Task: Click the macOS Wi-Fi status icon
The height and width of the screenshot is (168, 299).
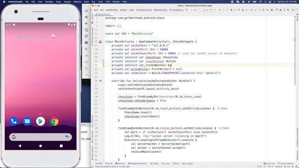Action: click(x=260, y=2)
